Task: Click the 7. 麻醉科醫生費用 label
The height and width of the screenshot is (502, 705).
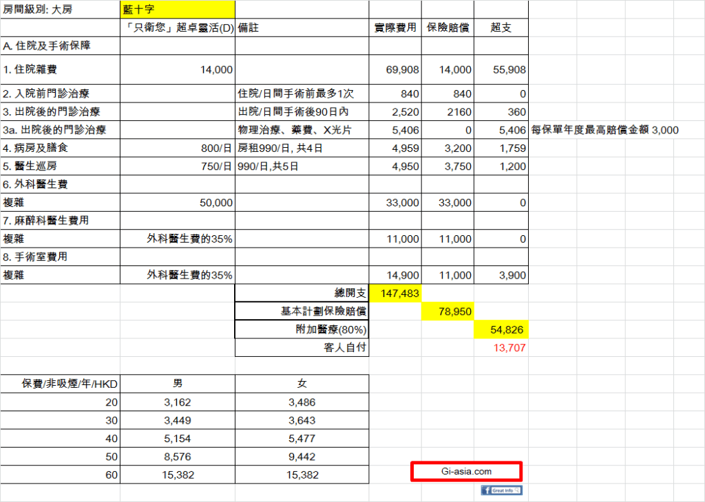Action: point(46,221)
